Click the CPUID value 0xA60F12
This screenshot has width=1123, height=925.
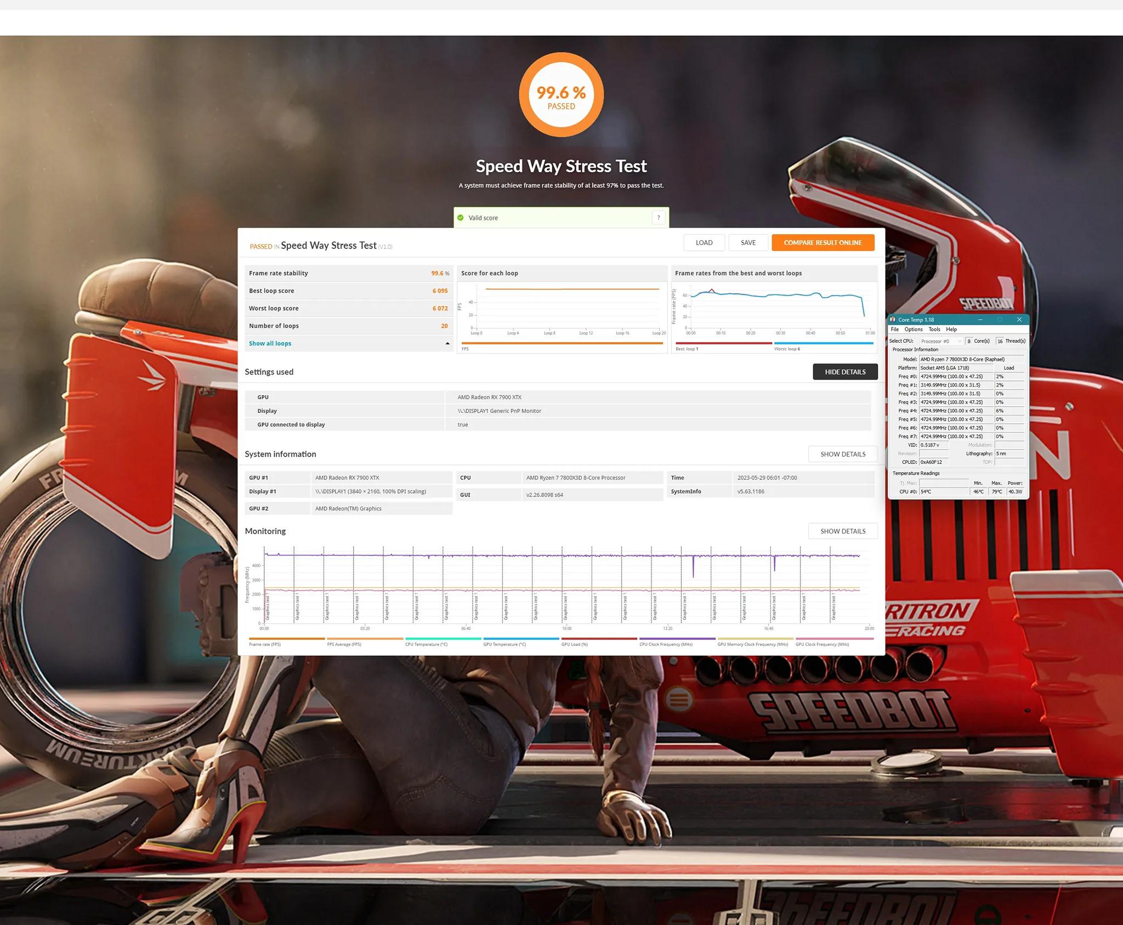pos(934,462)
